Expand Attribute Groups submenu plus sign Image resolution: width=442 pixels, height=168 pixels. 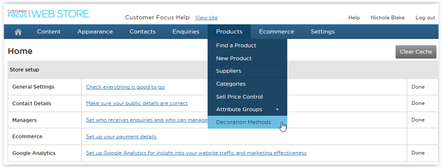pyautogui.click(x=277, y=109)
